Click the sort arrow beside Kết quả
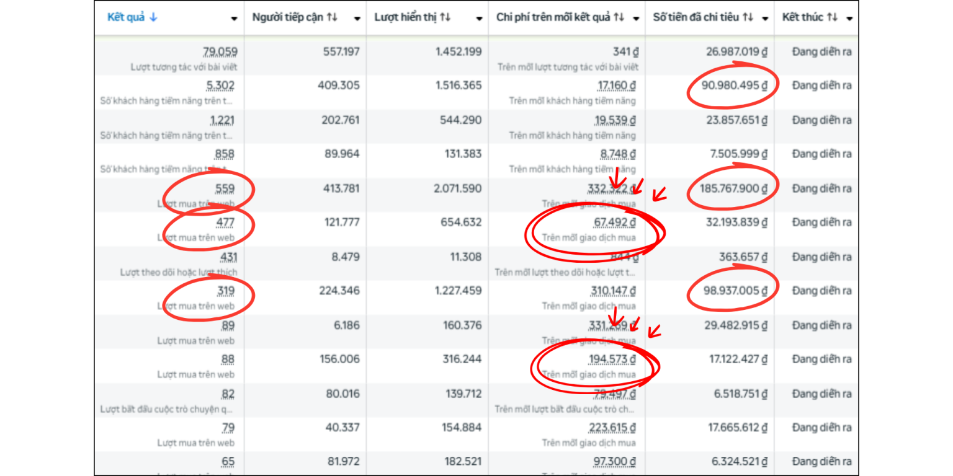This screenshot has width=953, height=476. 153,18
